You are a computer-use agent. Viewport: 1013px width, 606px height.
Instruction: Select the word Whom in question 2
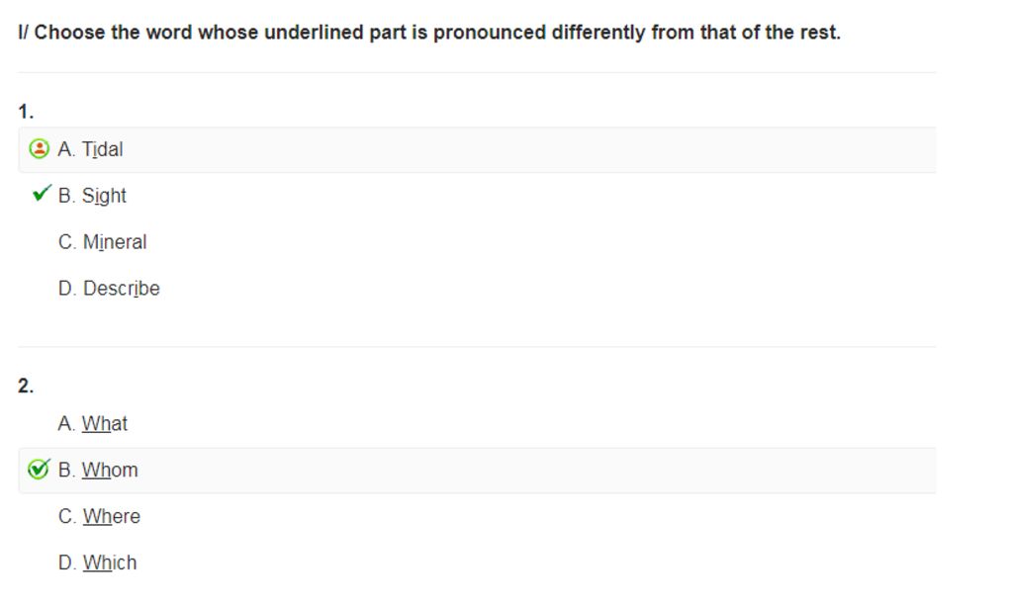(110, 470)
